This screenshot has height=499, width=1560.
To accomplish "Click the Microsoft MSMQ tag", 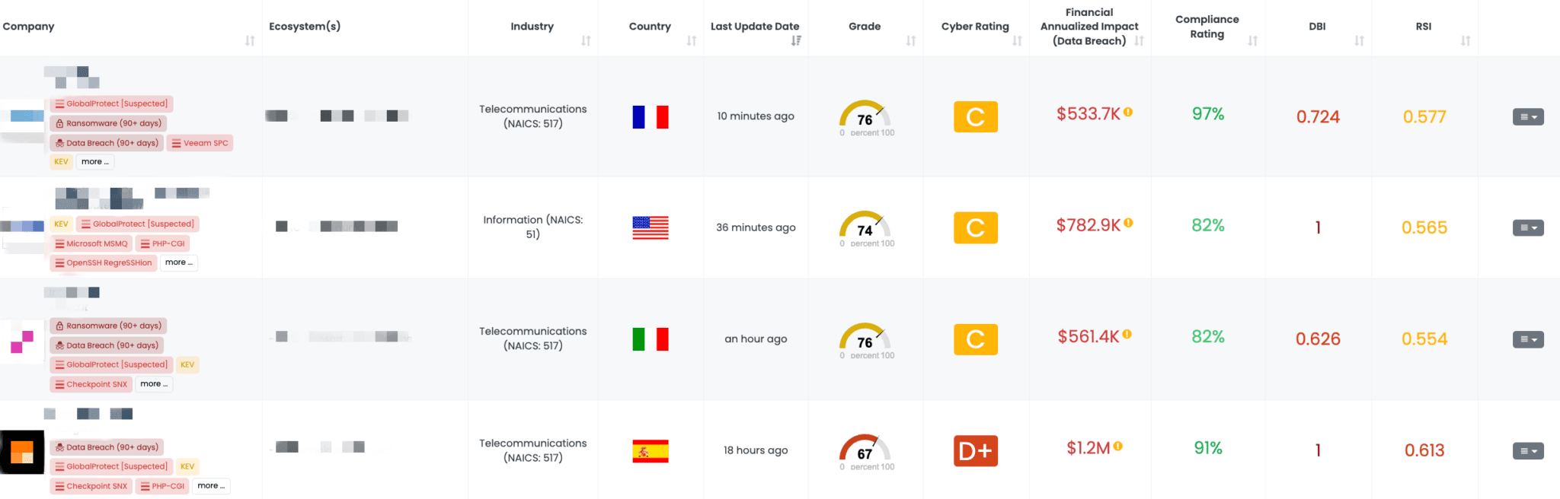I will point(91,243).
